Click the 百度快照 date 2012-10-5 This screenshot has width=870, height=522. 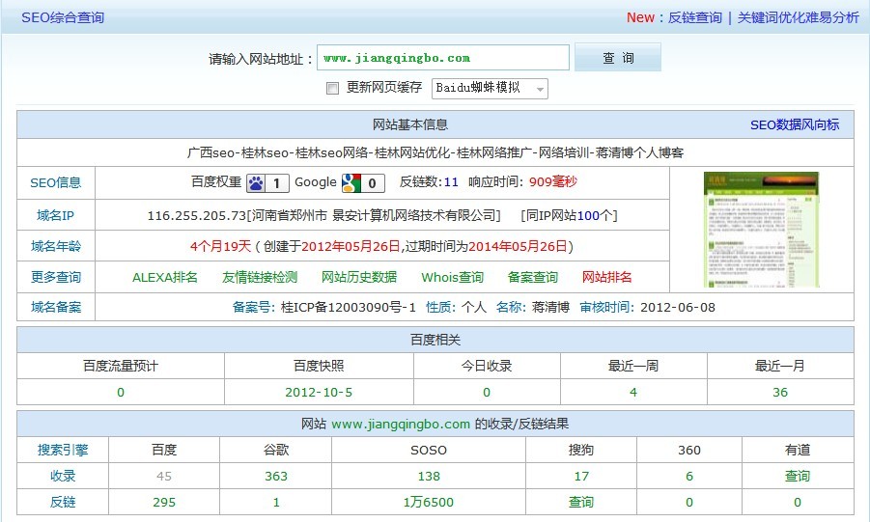tap(319, 393)
